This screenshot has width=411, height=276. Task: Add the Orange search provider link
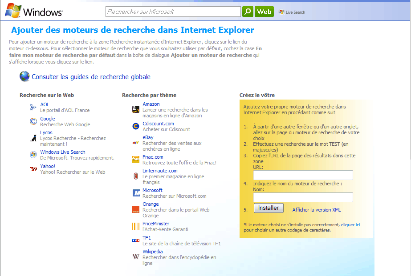151,204
